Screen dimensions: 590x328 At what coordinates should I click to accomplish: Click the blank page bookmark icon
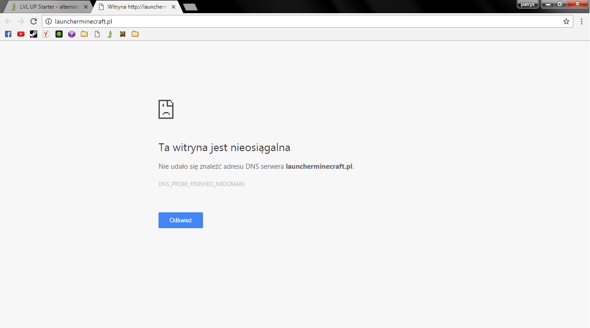pos(97,34)
